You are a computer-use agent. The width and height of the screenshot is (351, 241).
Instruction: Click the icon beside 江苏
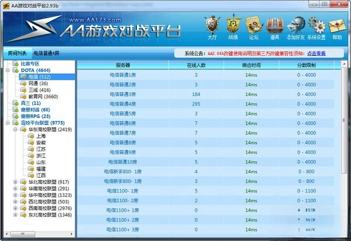click(30, 149)
